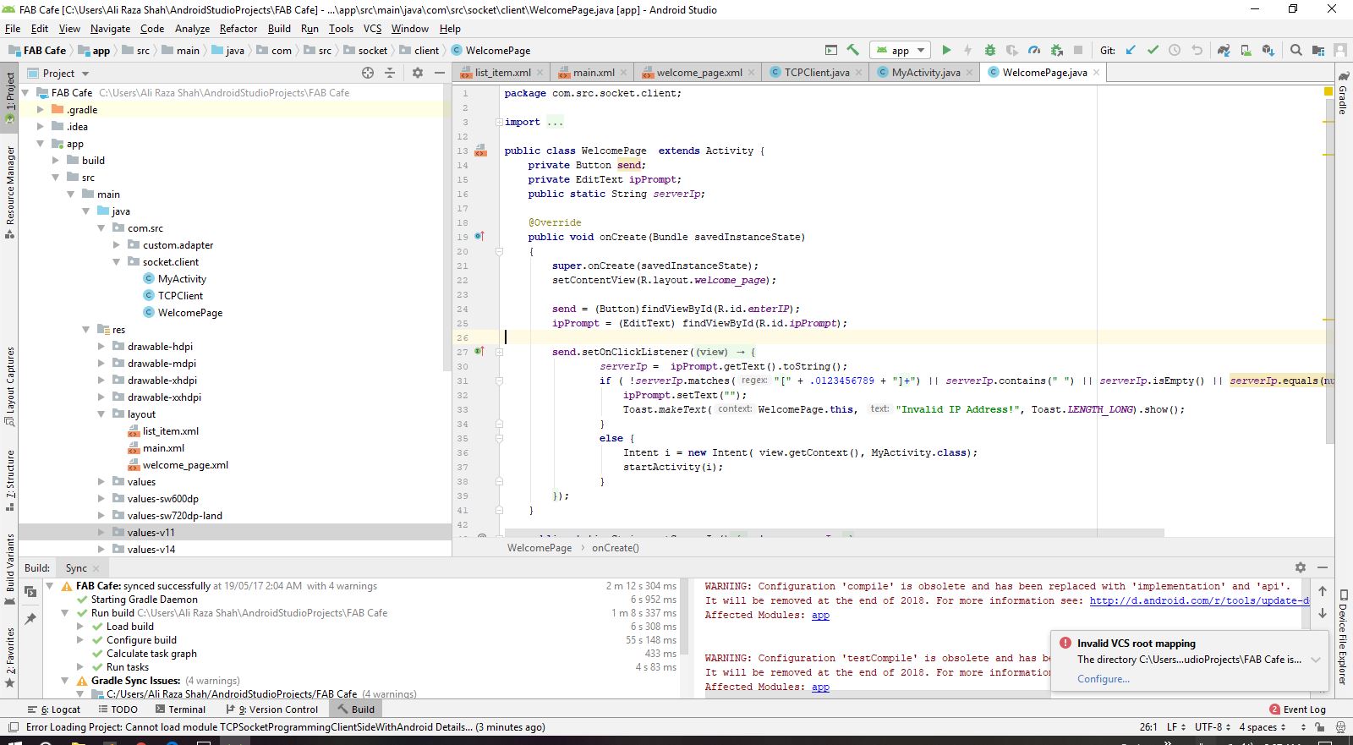
Task: Open the Android profiler gauge icon
Action: pyautogui.click(x=1034, y=51)
